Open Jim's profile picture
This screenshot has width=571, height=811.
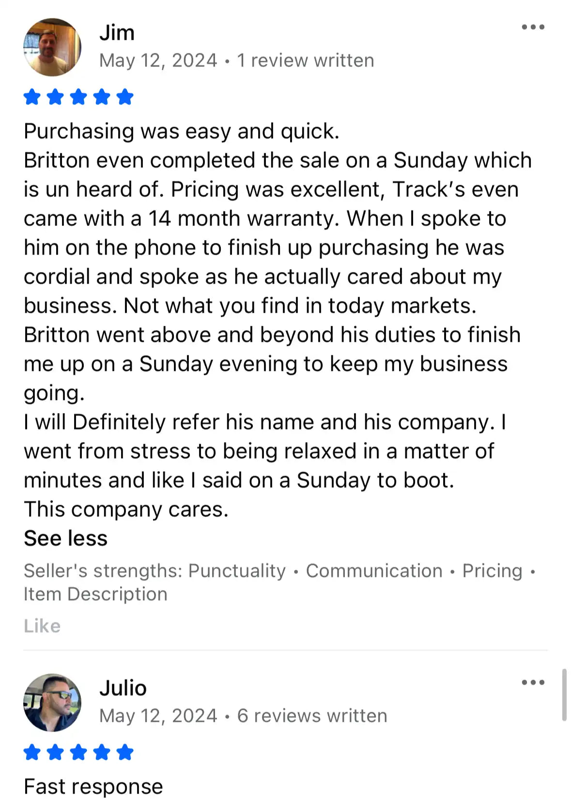(52, 48)
